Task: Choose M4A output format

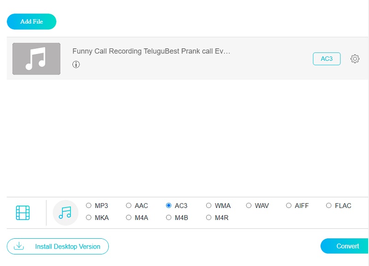Action: click(x=129, y=218)
